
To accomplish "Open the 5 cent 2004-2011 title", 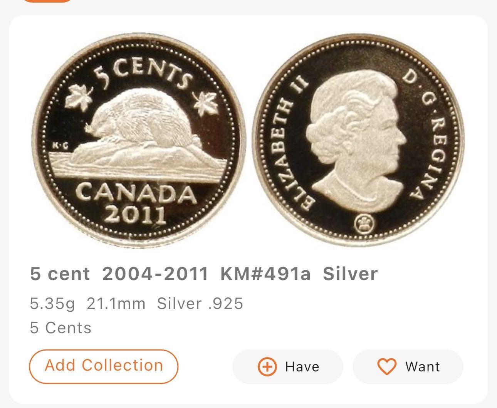I will (119, 274).
